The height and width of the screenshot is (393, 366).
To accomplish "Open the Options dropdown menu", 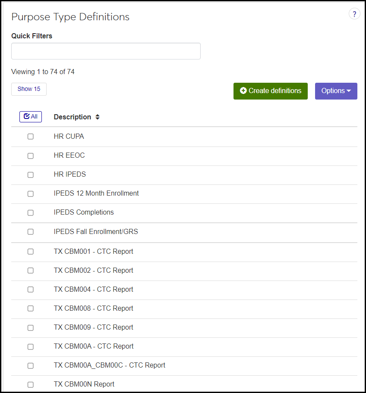I will pos(336,91).
